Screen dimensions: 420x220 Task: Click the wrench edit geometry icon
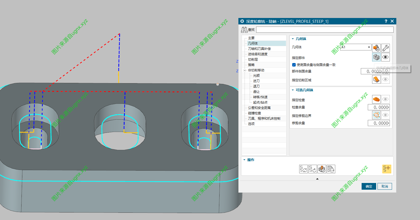(x=386, y=48)
